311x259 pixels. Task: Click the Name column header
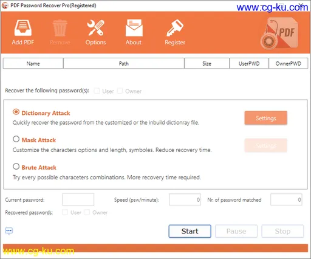coord(33,63)
